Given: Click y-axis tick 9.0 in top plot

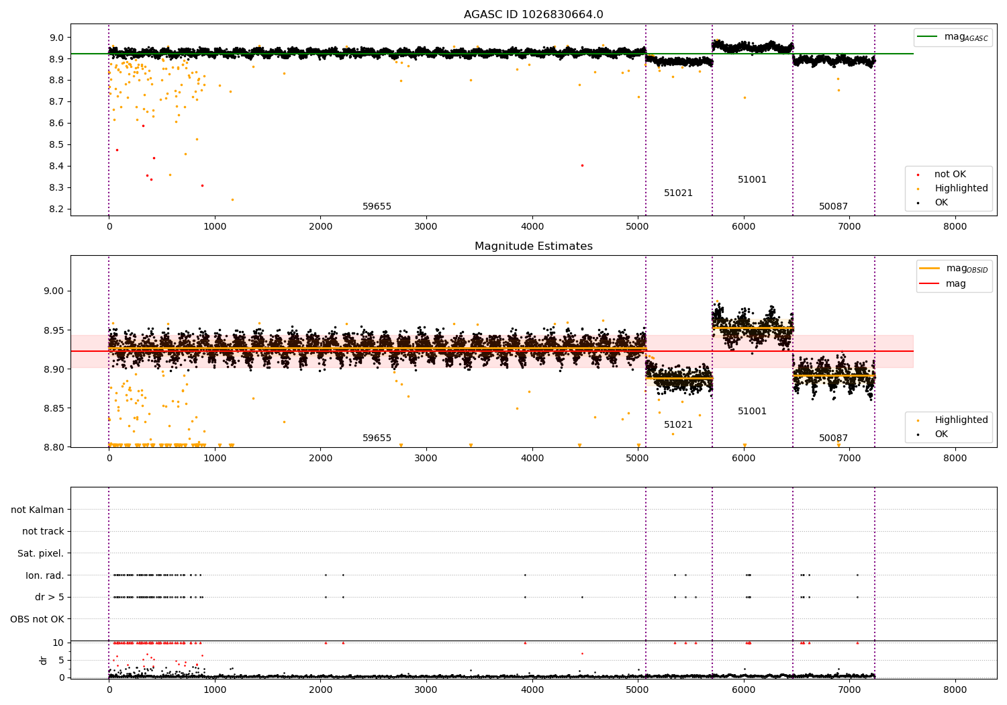Looking at the screenshot, I should [x=58, y=38].
